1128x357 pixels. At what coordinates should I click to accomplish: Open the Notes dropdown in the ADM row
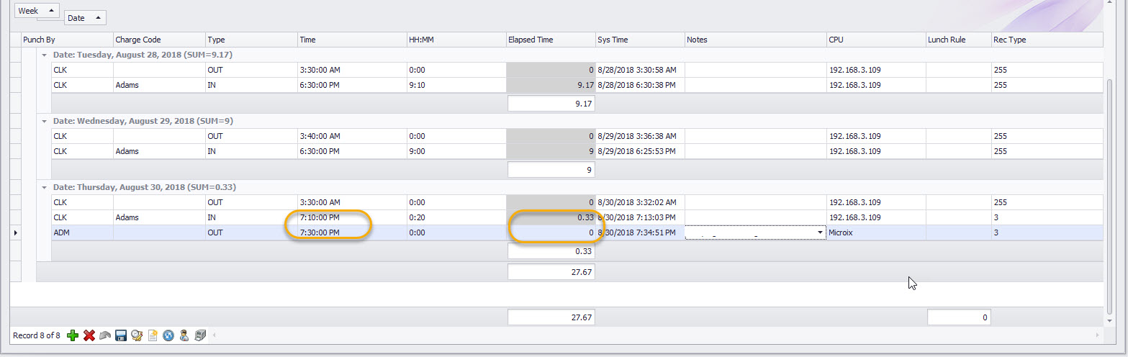820,233
